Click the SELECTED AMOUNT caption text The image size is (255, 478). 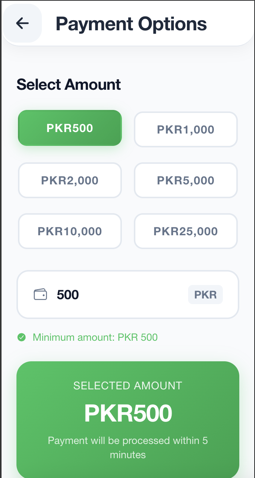tap(128, 386)
